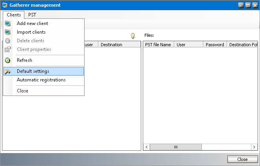
Task: Open the PST menu
Action: click(x=32, y=15)
